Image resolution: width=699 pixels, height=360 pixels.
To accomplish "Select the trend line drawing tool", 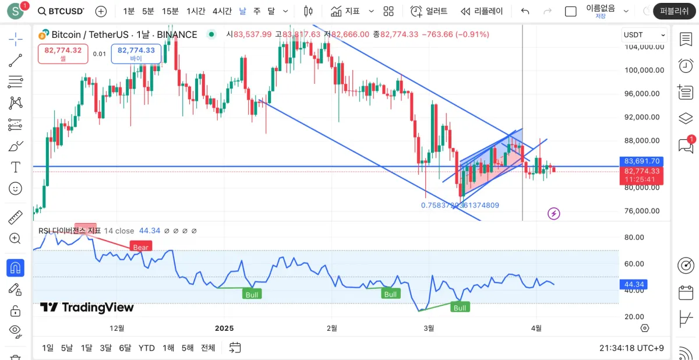I will point(16,61).
